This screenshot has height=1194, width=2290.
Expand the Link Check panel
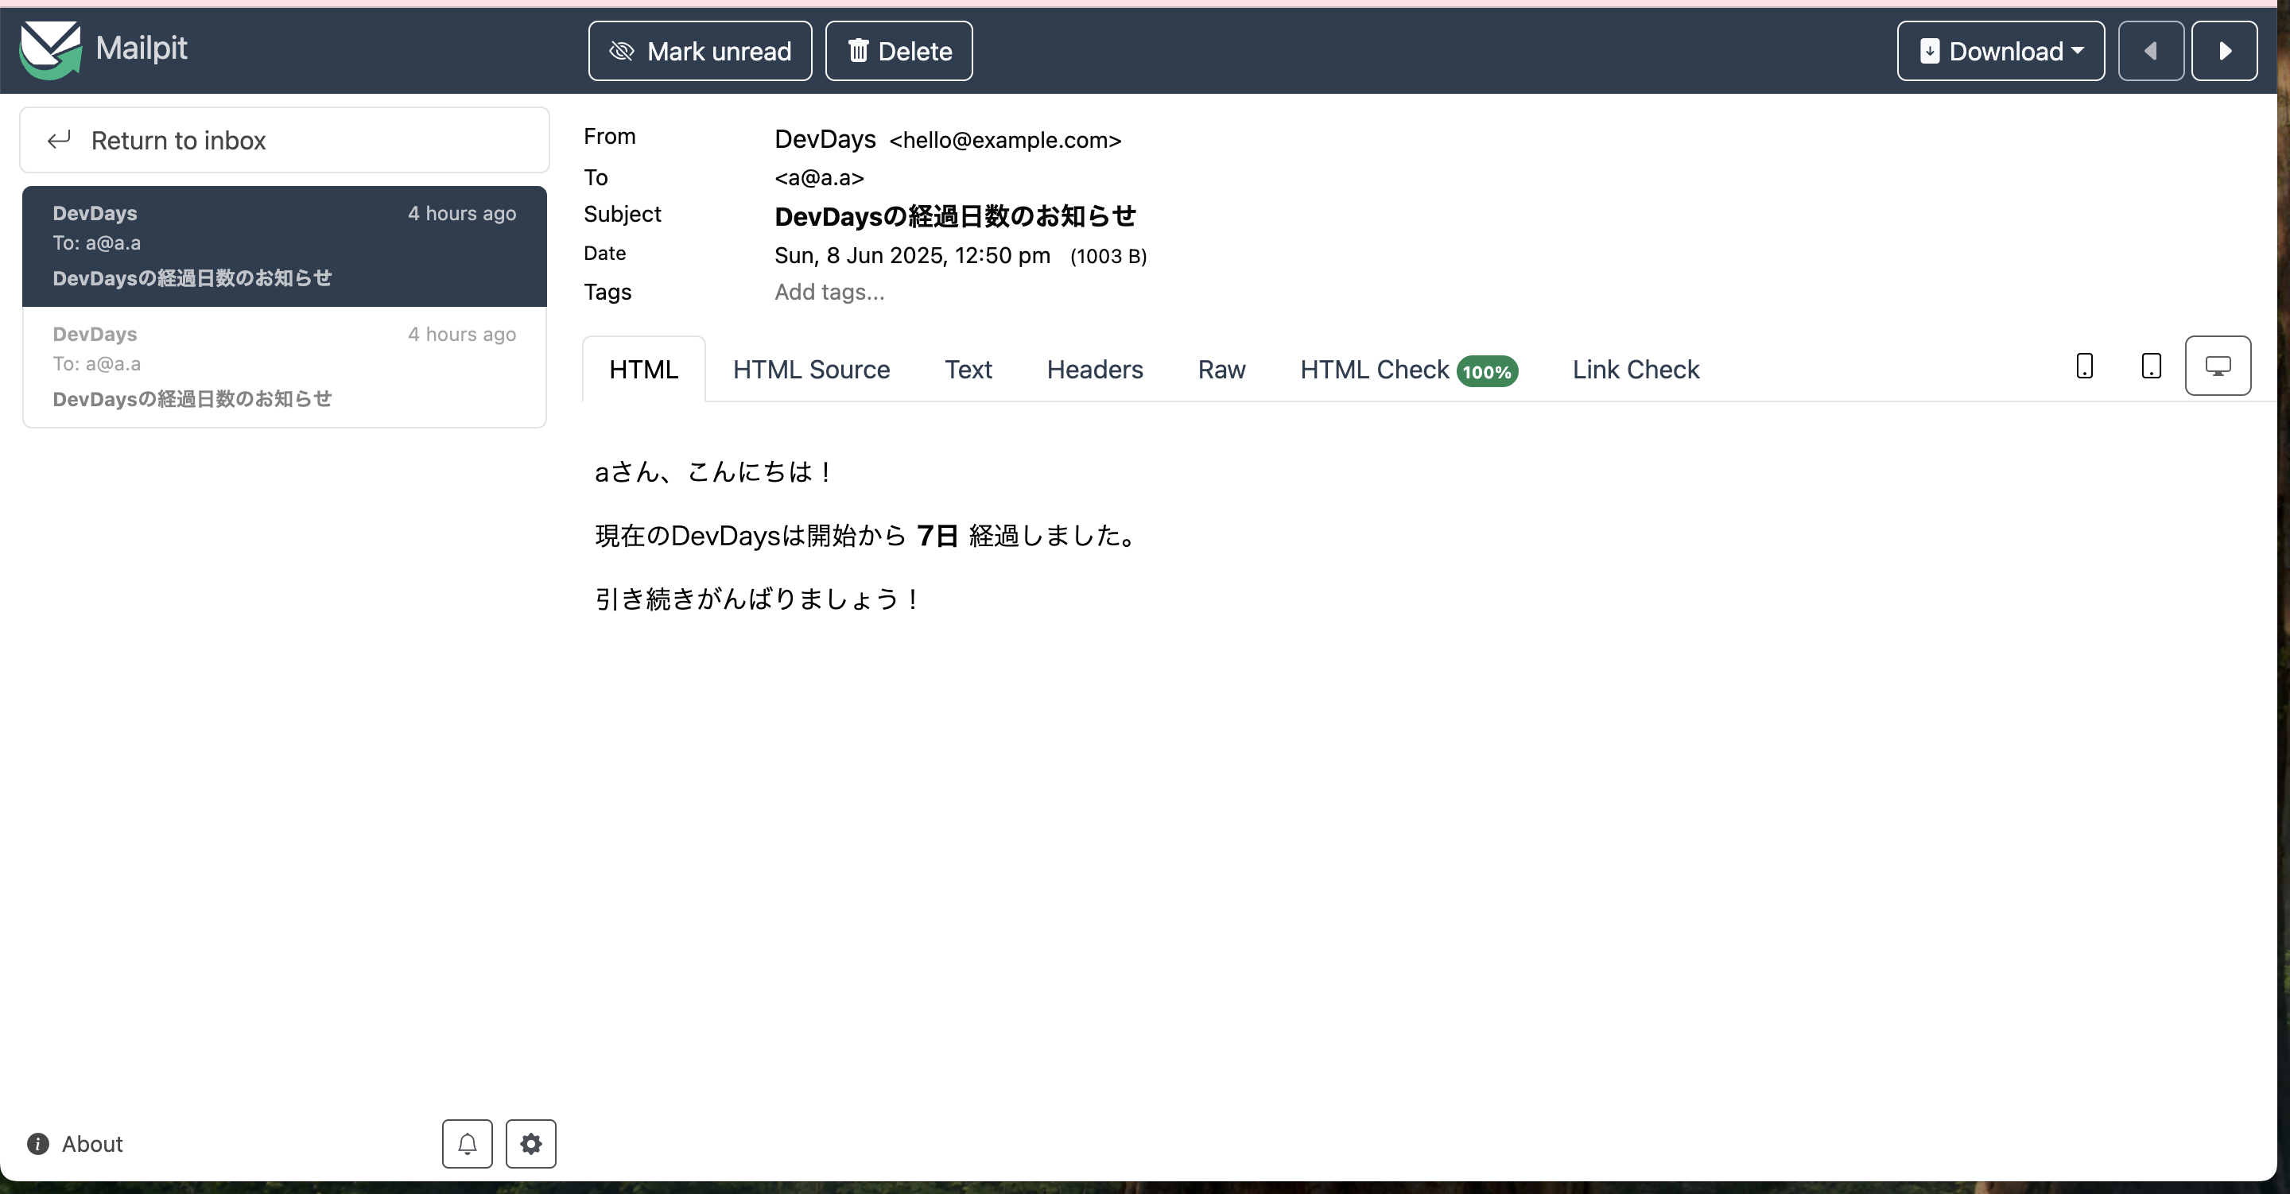coord(1636,369)
